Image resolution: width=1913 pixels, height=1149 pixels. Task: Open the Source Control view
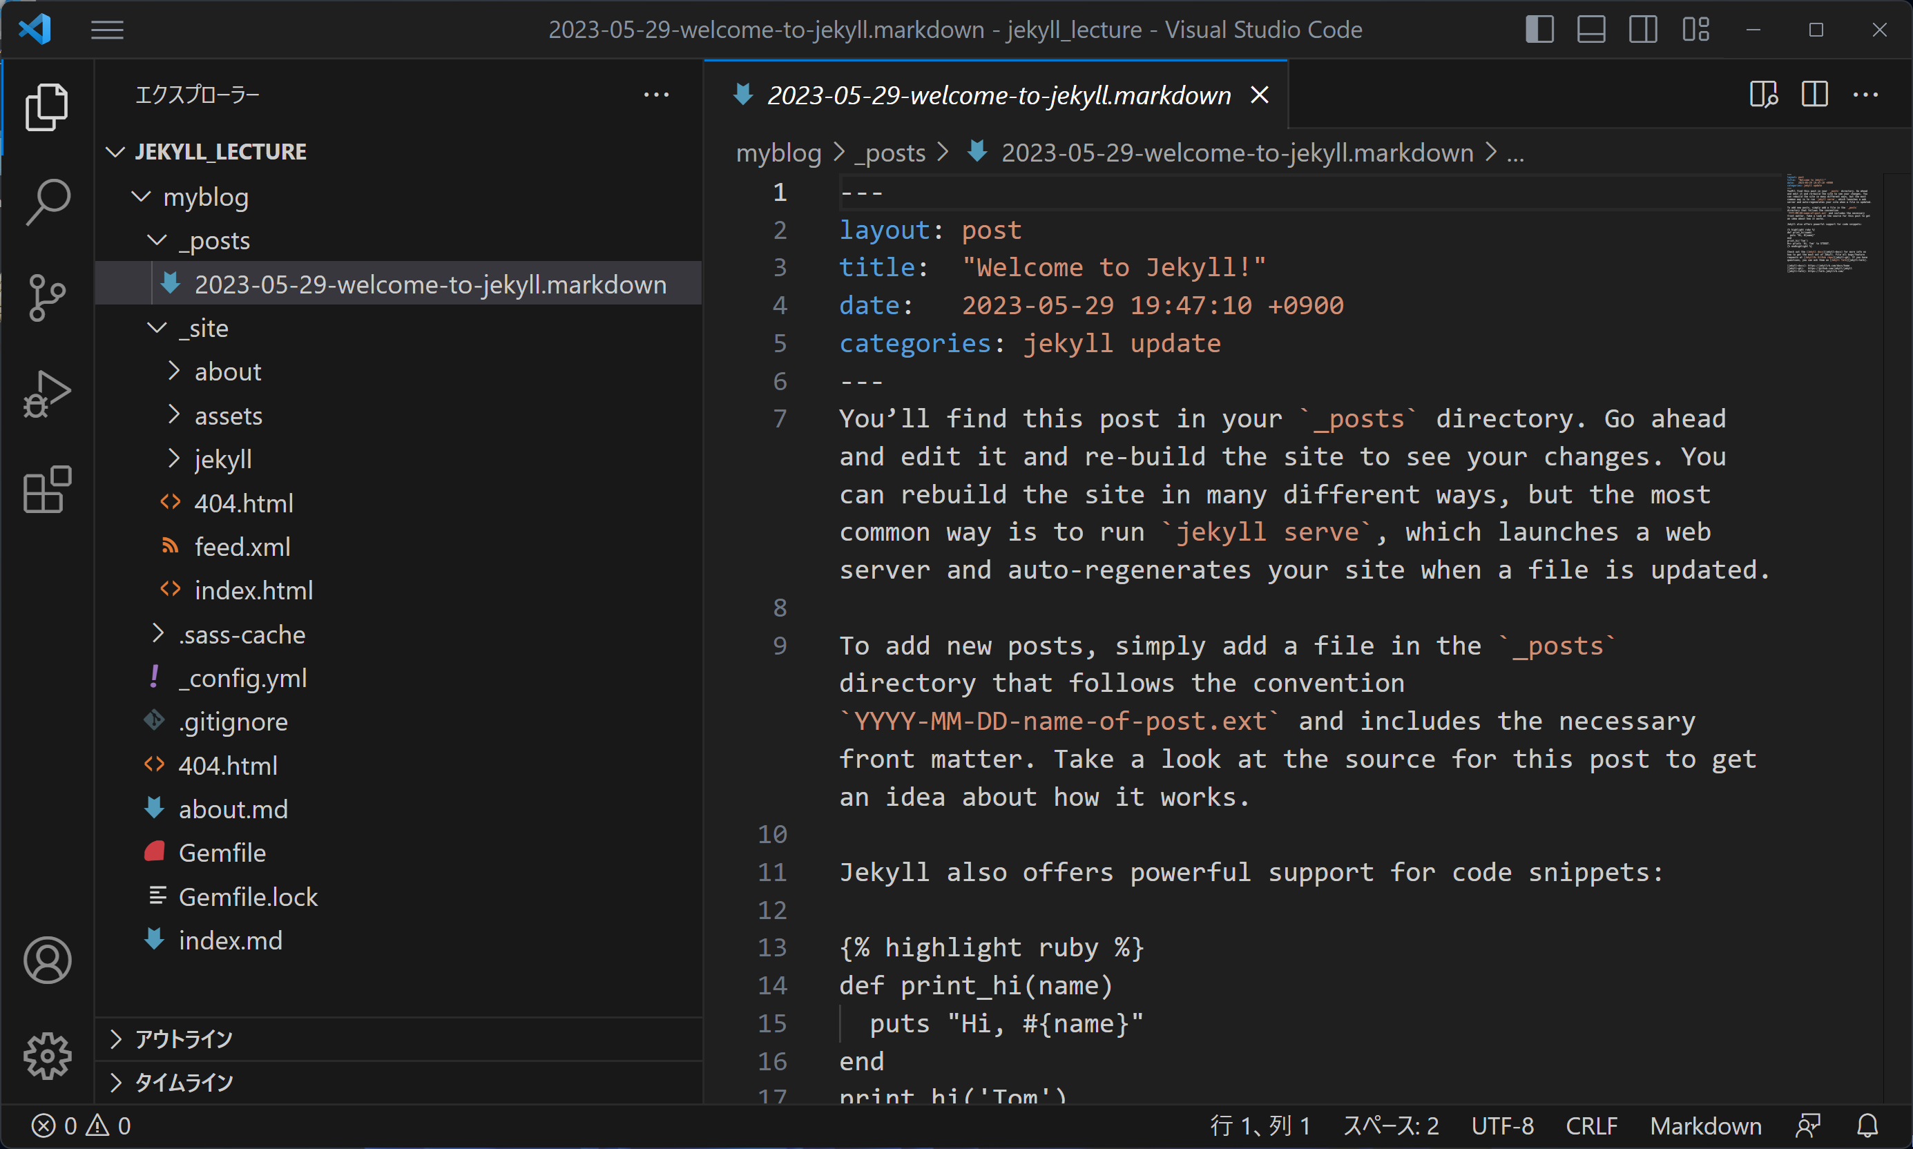tap(47, 298)
